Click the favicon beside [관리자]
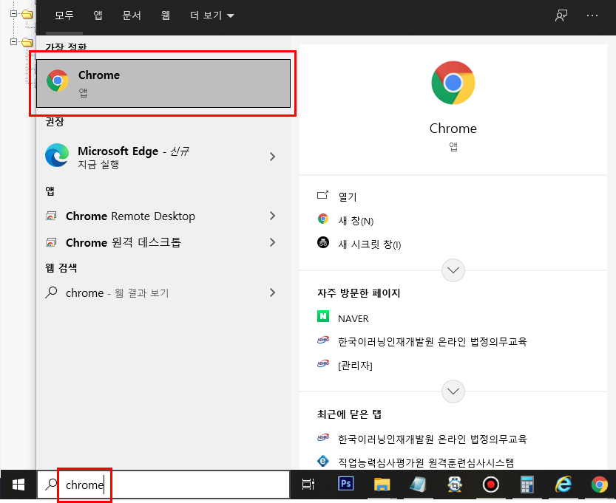Image resolution: width=616 pixels, height=503 pixels. (323, 363)
